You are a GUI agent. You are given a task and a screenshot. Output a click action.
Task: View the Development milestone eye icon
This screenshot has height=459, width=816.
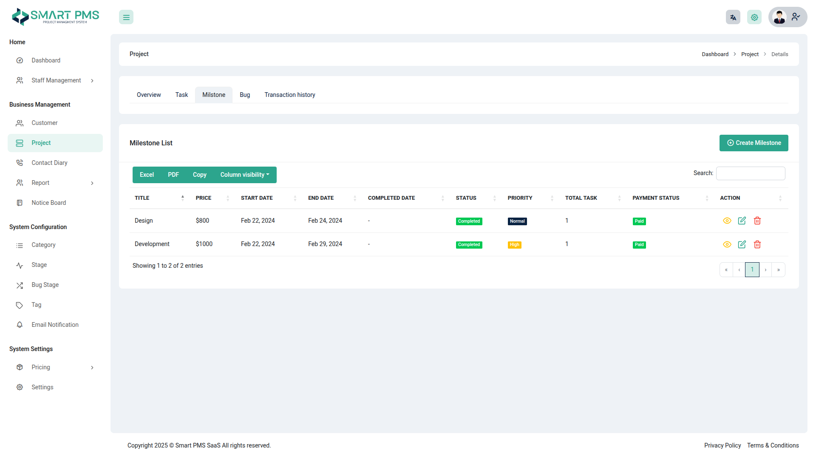[x=727, y=244]
